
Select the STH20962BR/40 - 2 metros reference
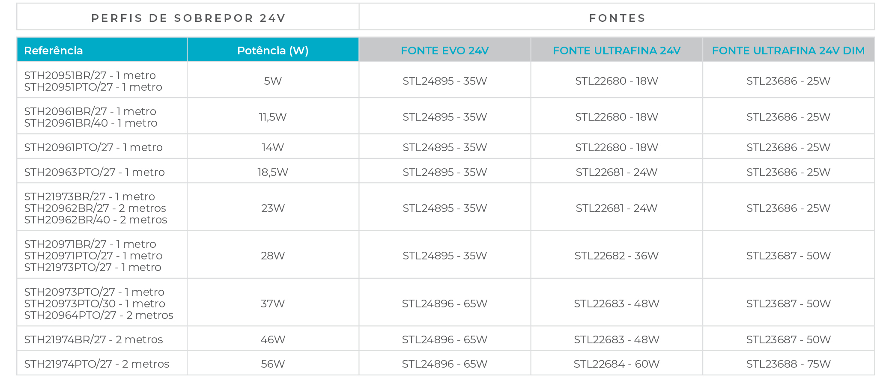click(95, 220)
